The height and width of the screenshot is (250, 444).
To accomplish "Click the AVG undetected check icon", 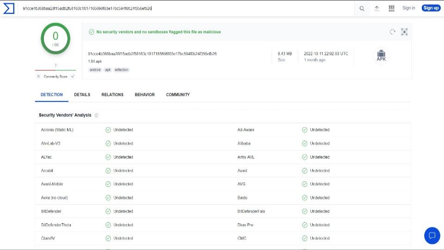I will coord(305,184).
